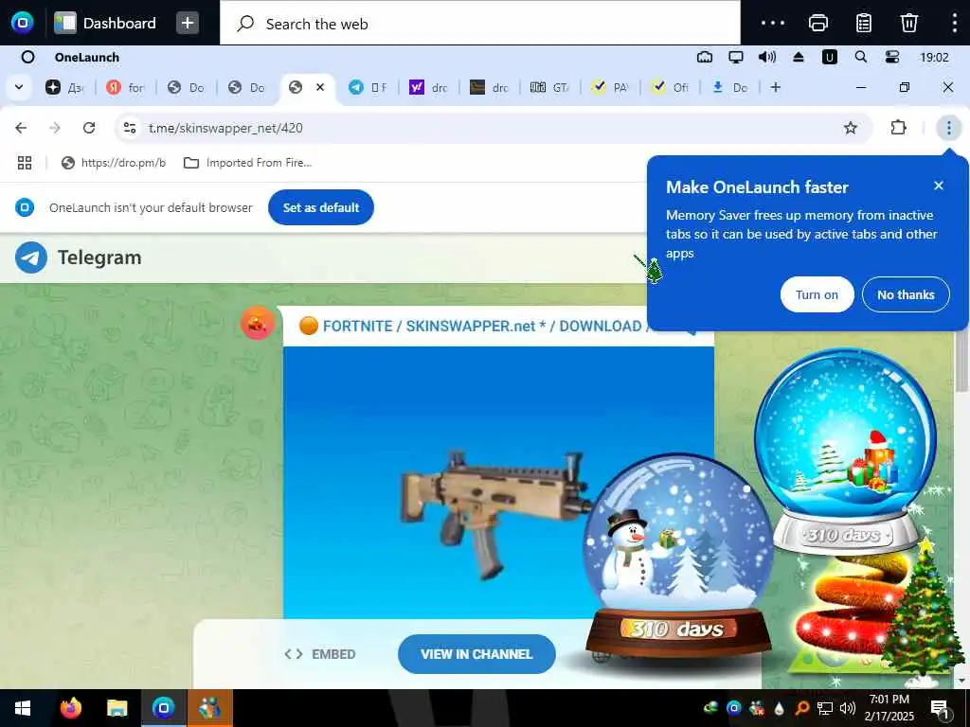
Task: Open the Windows Start menu
Action: point(23,708)
